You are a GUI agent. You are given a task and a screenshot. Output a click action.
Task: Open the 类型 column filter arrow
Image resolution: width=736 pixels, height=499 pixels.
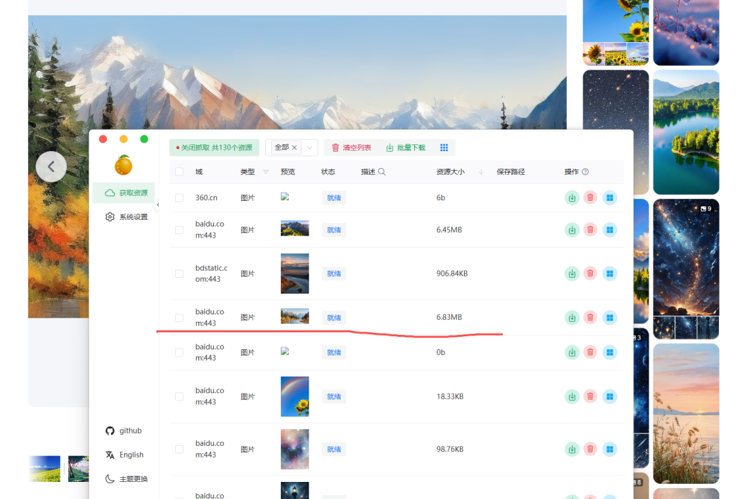[265, 172]
